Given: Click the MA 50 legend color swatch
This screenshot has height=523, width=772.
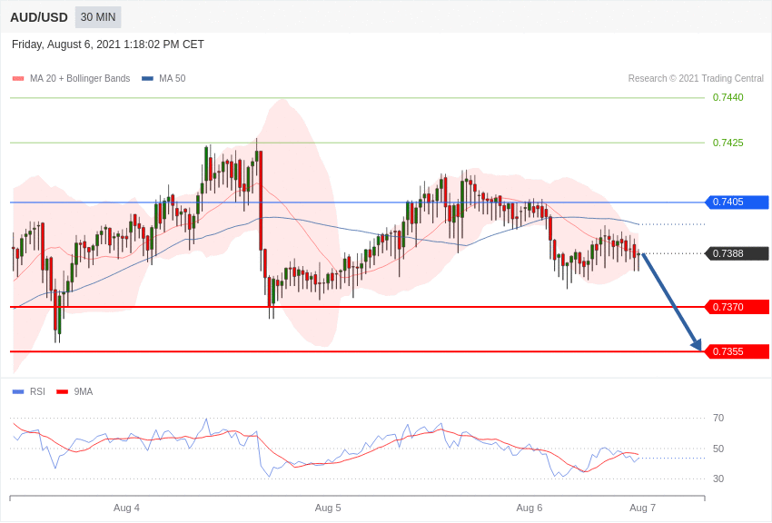Looking at the screenshot, I should click(x=148, y=79).
